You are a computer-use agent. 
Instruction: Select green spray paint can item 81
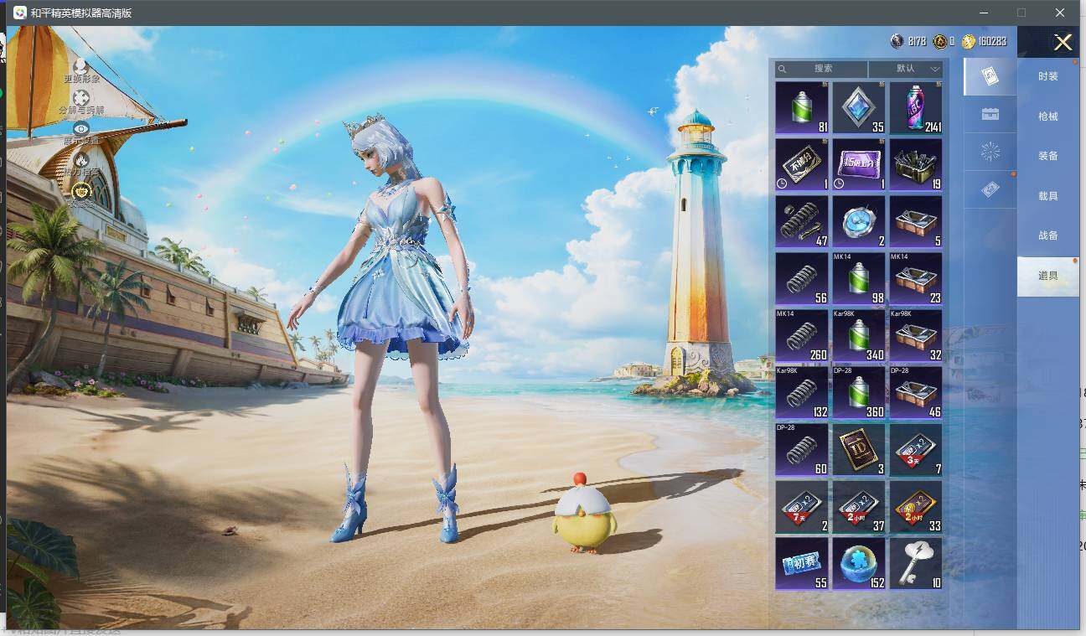(802, 108)
